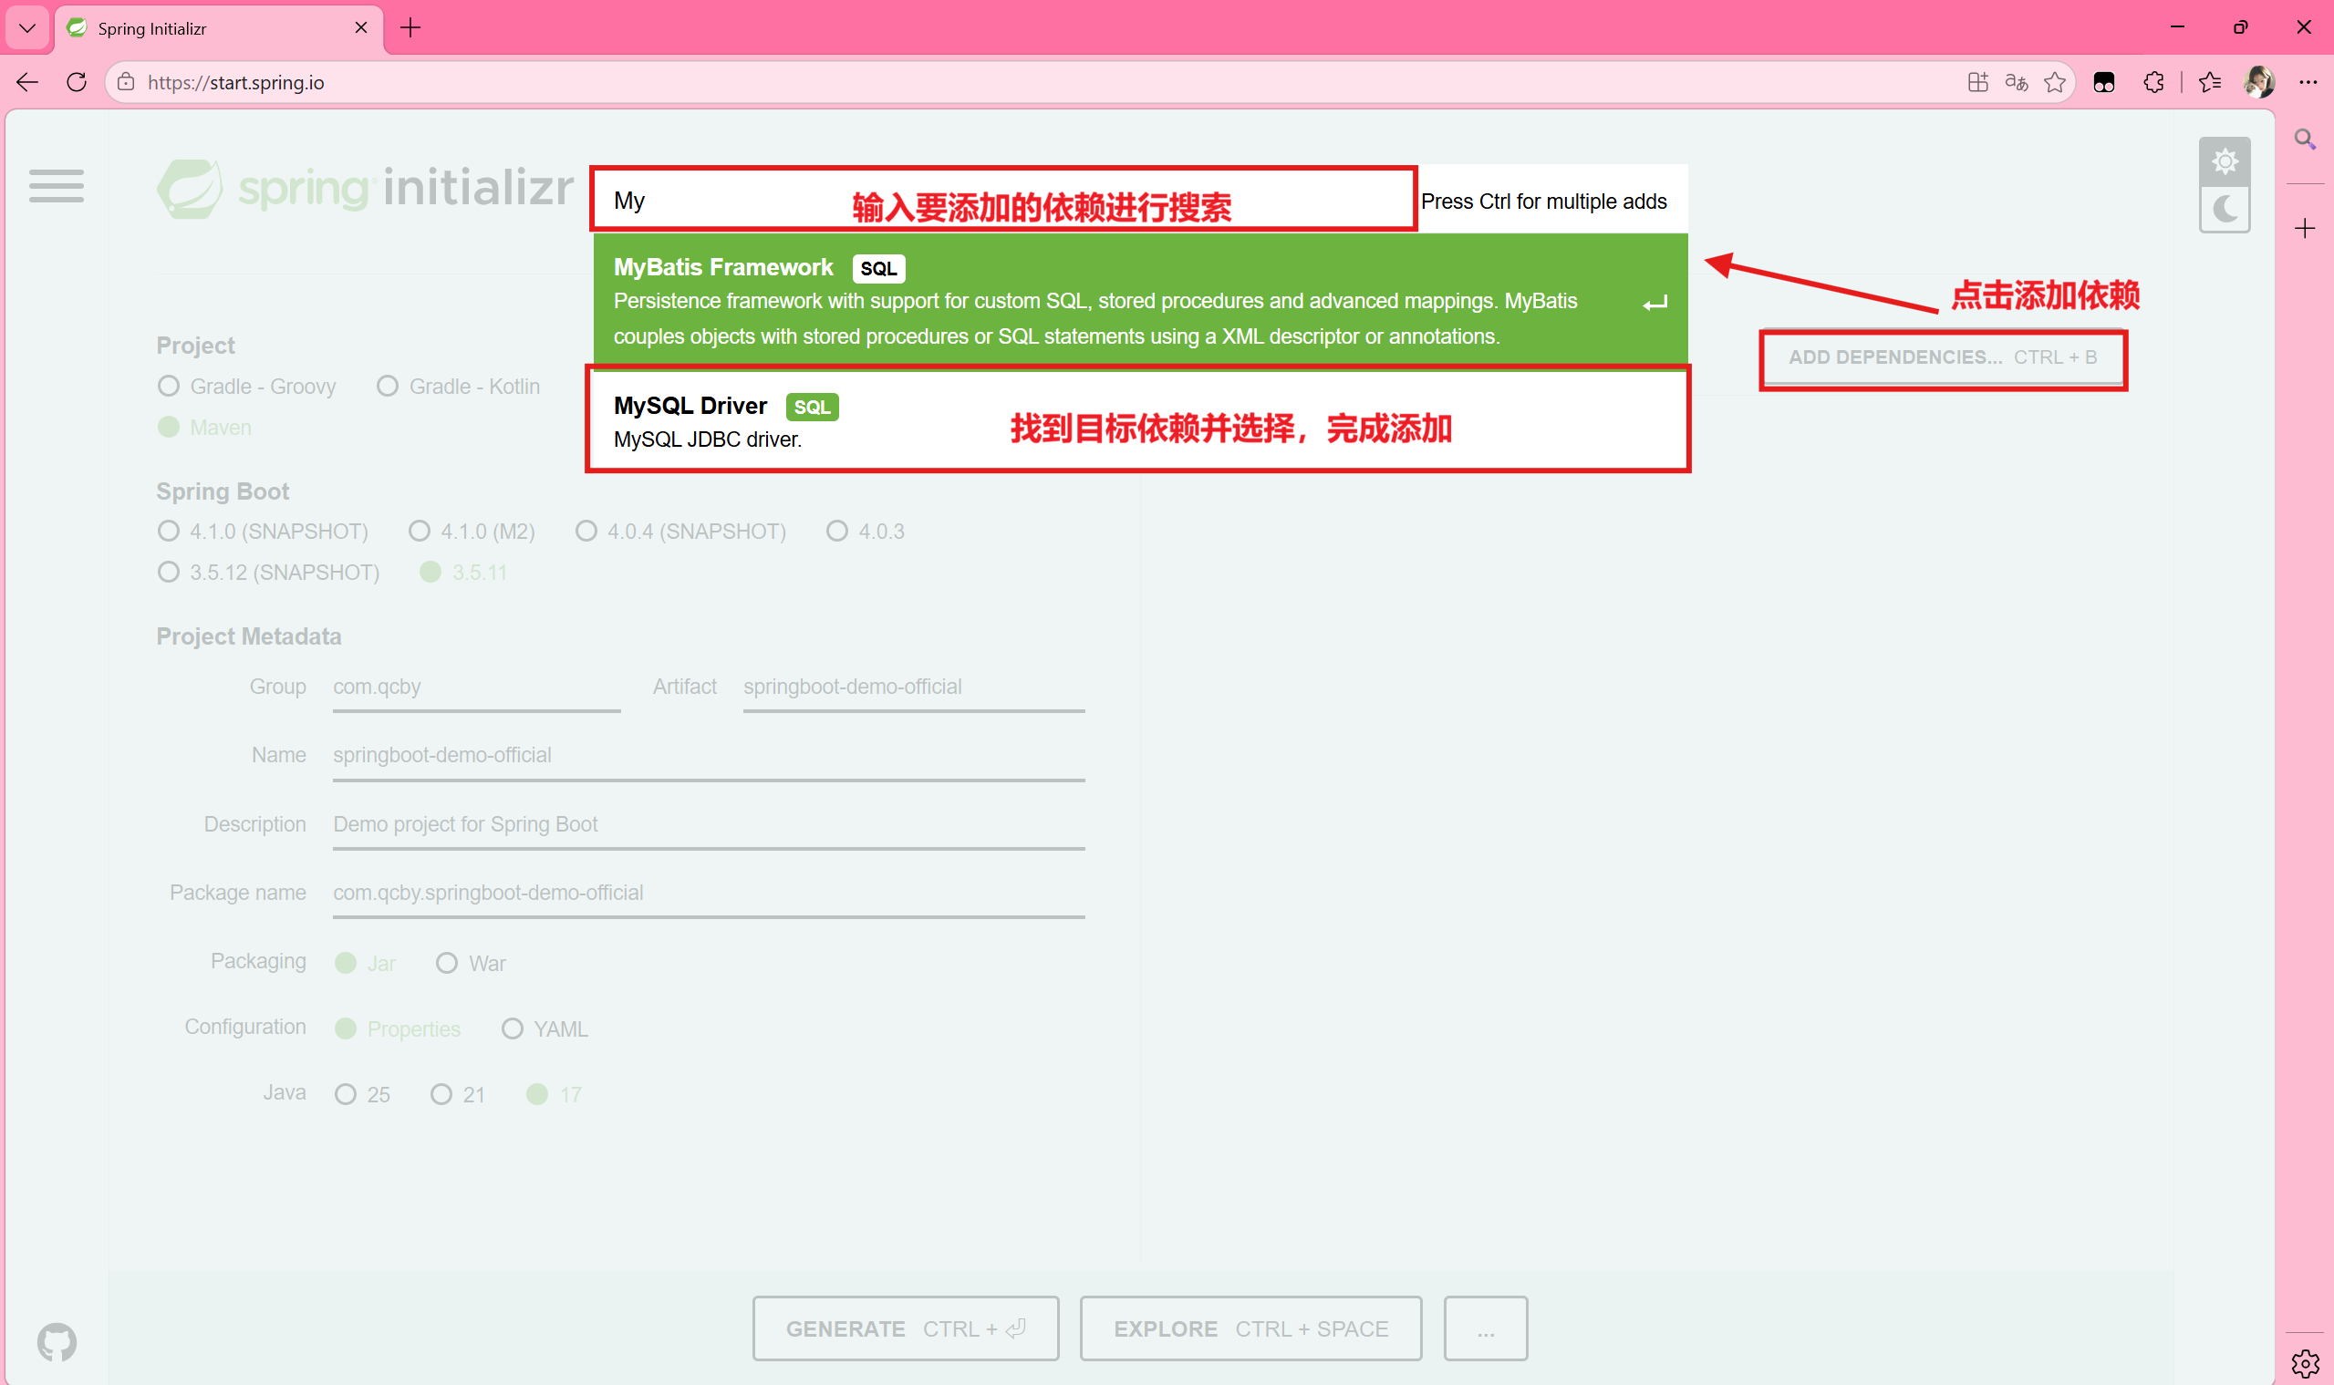This screenshot has height=1385, width=2334.
Task: Click the EXPLORE button
Action: [1250, 1328]
